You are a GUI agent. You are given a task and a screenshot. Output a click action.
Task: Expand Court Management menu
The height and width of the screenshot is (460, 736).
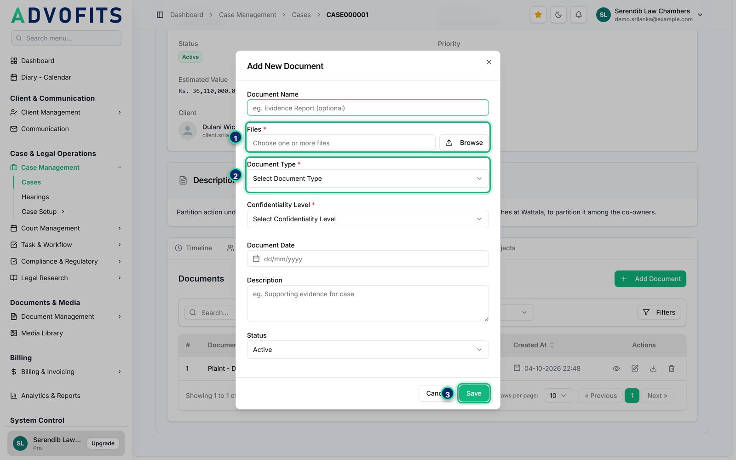click(66, 228)
